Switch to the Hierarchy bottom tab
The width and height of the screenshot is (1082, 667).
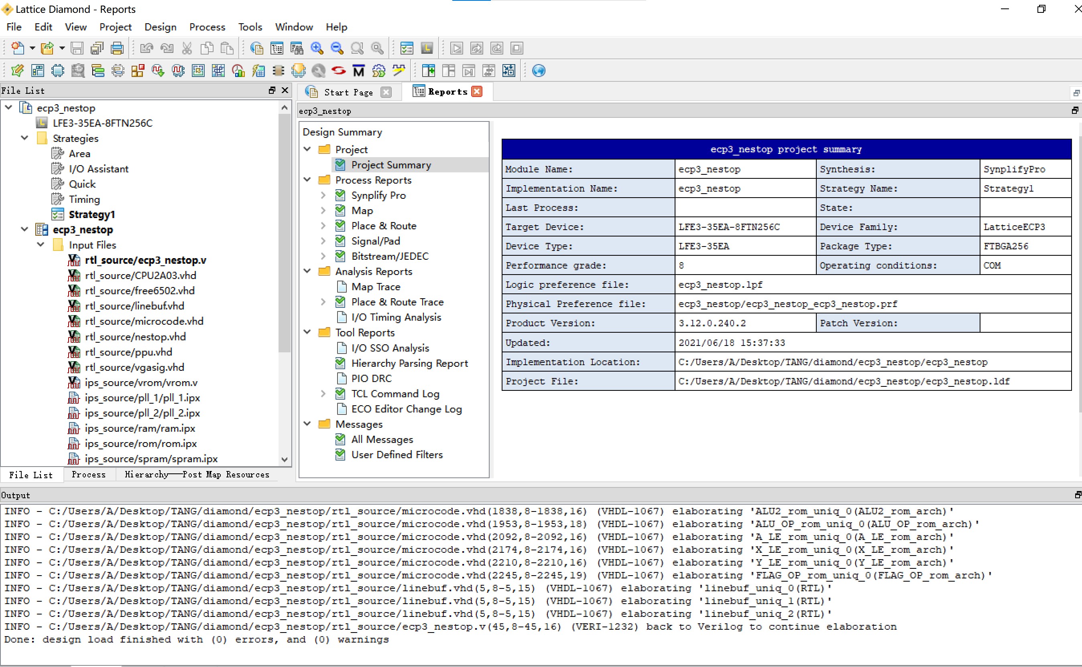[x=147, y=474]
